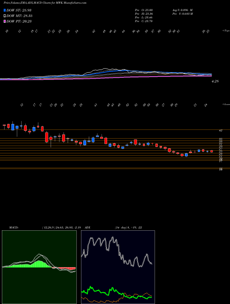
Task: Open the ADX indicator chart panel
Action: pos(118,267)
